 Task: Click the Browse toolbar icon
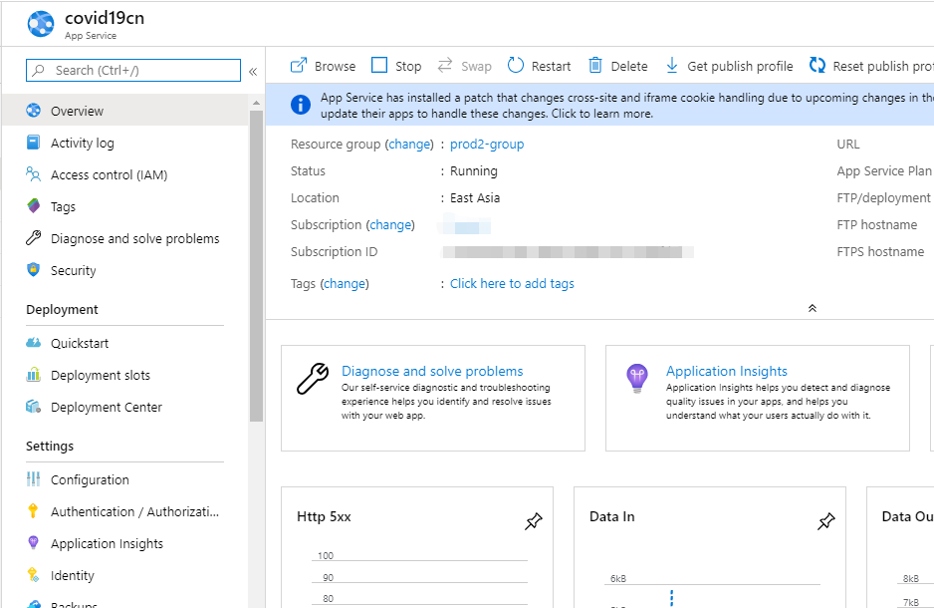point(299,65)
